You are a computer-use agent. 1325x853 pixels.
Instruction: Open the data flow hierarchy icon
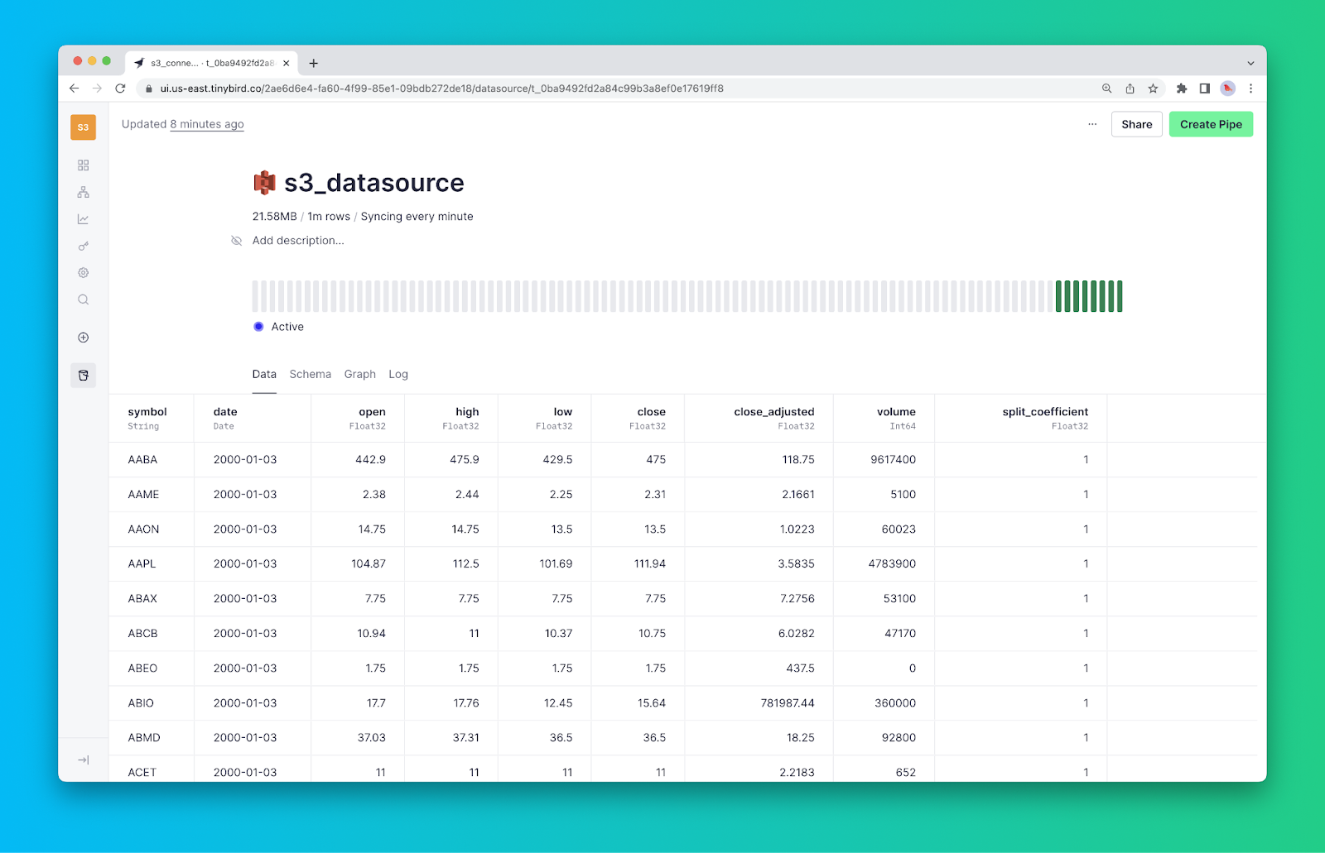83,193
